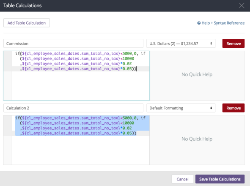Click empty area of Calculation 2 editor
The image size is (250, 186).
[x=81, y=150]
